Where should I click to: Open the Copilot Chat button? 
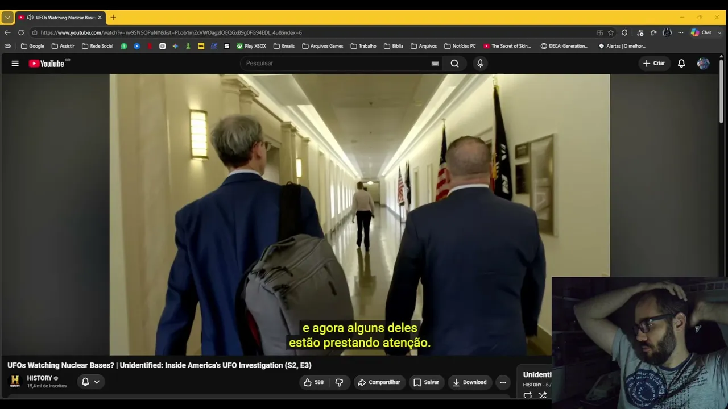click(701, 32)
